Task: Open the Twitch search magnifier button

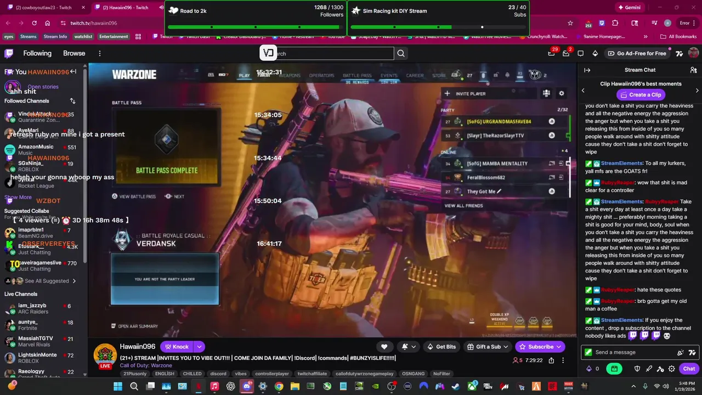Action: [401, 53]
